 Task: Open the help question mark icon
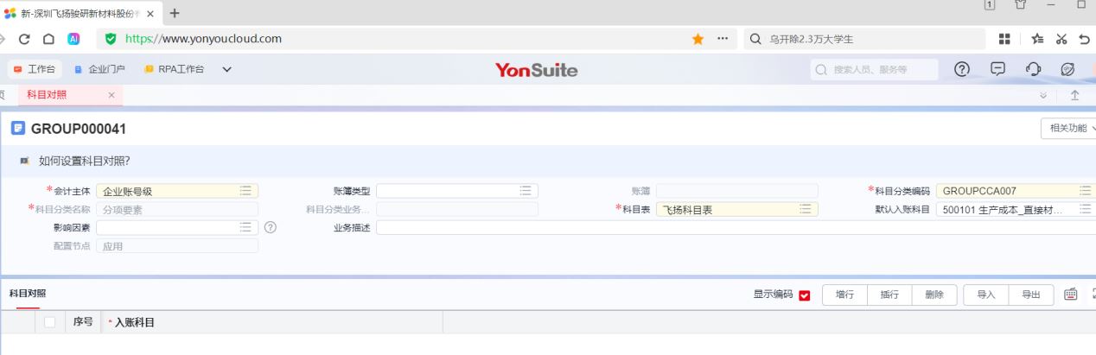coord(961,70)
